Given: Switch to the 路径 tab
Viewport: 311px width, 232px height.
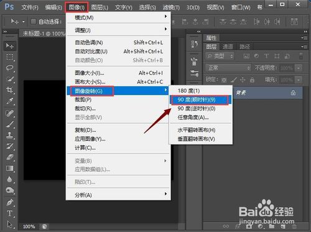Looking at the screenshot, I should [244, 47].
